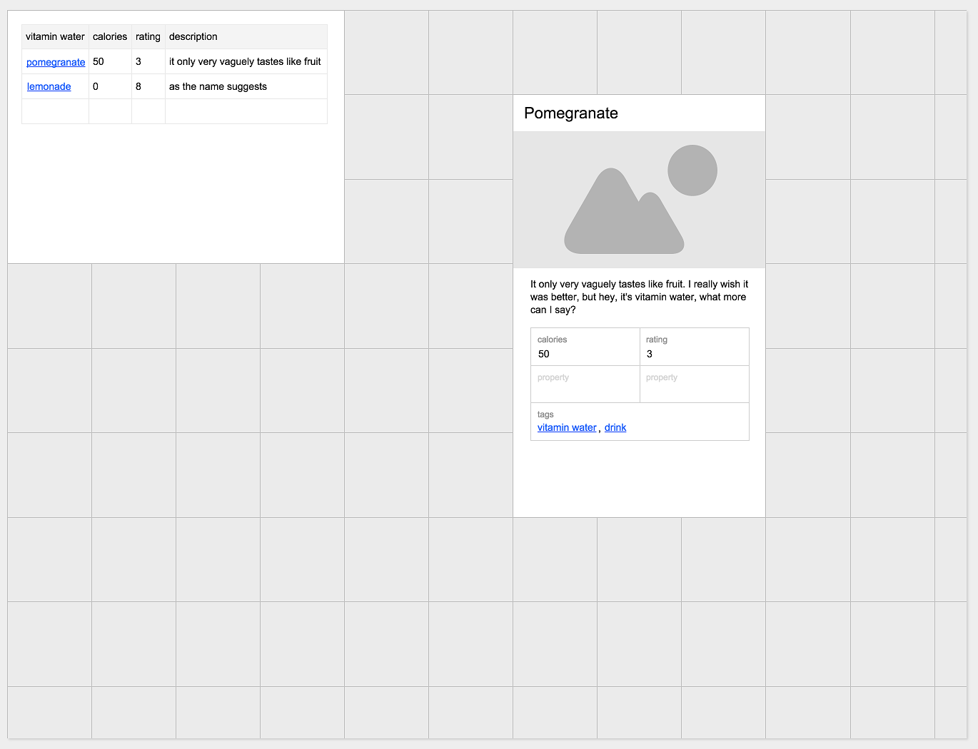
Task: Select the calories column header
Action: (x=109, y=36)
